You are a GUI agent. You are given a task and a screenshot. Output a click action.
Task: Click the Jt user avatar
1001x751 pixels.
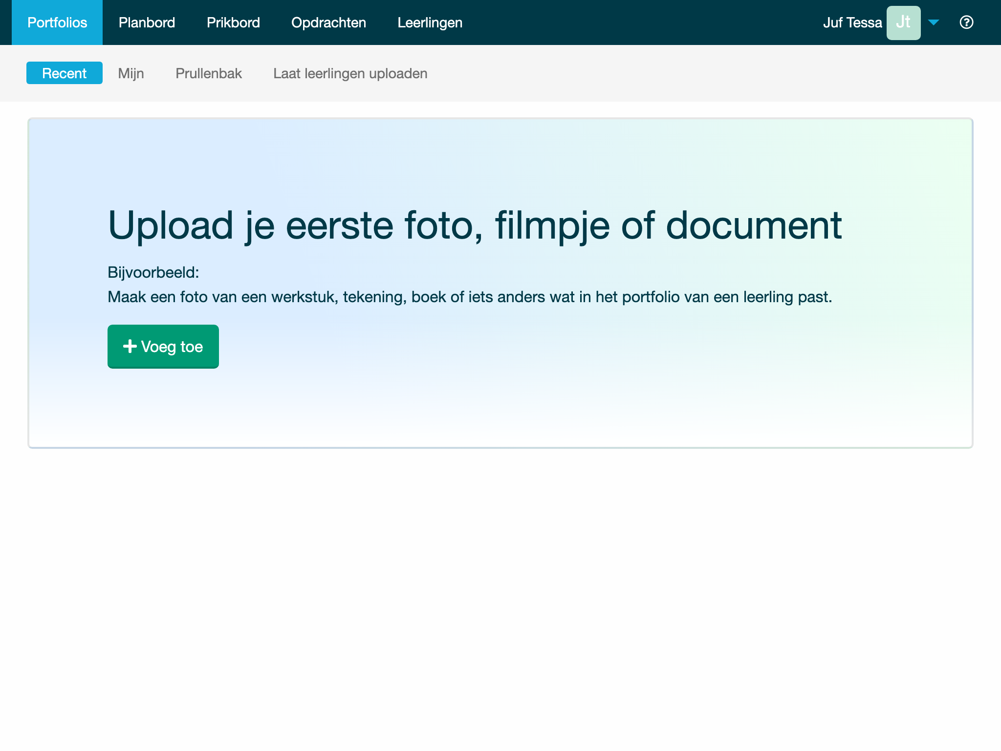click(903, 22)
